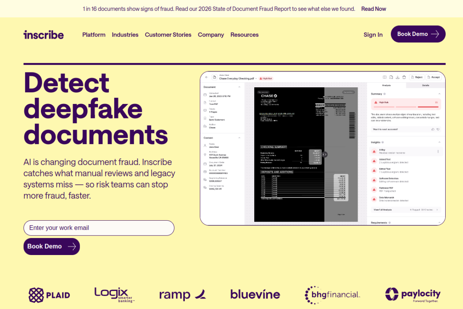Open the Platform menu
Image resolution: width=463 pixels, height=309 pixels.
94,35
